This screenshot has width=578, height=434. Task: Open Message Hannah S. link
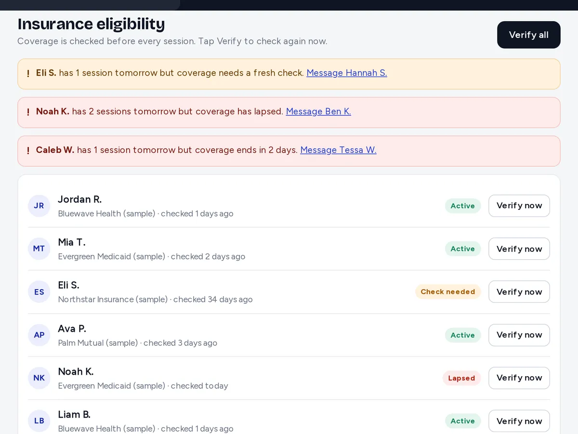click(347, 73)
